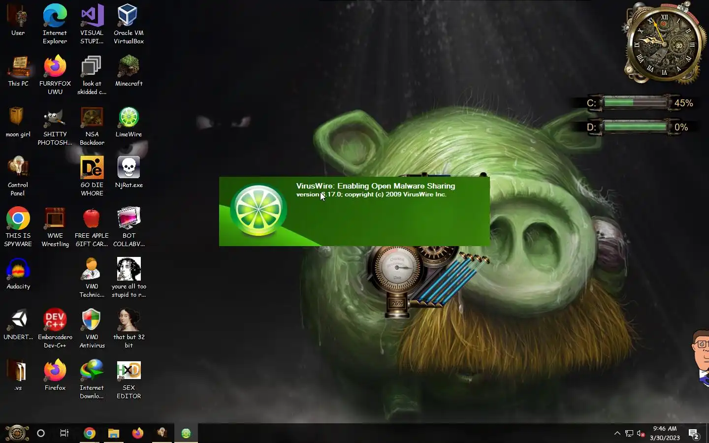Expand the hidden system tray icons
The height and width of the screenshot is (443, 709).
tap(617, 433)
